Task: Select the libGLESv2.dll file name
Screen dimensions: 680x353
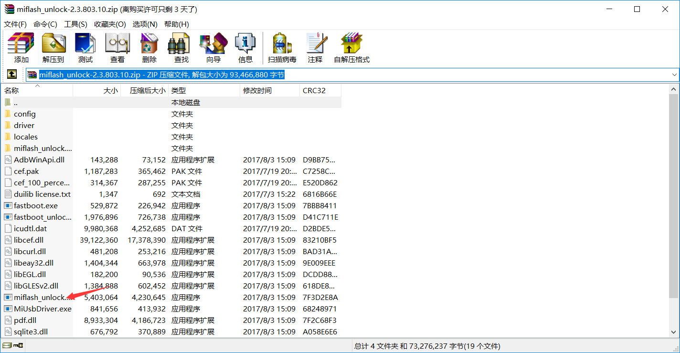Action: [36, 286]
